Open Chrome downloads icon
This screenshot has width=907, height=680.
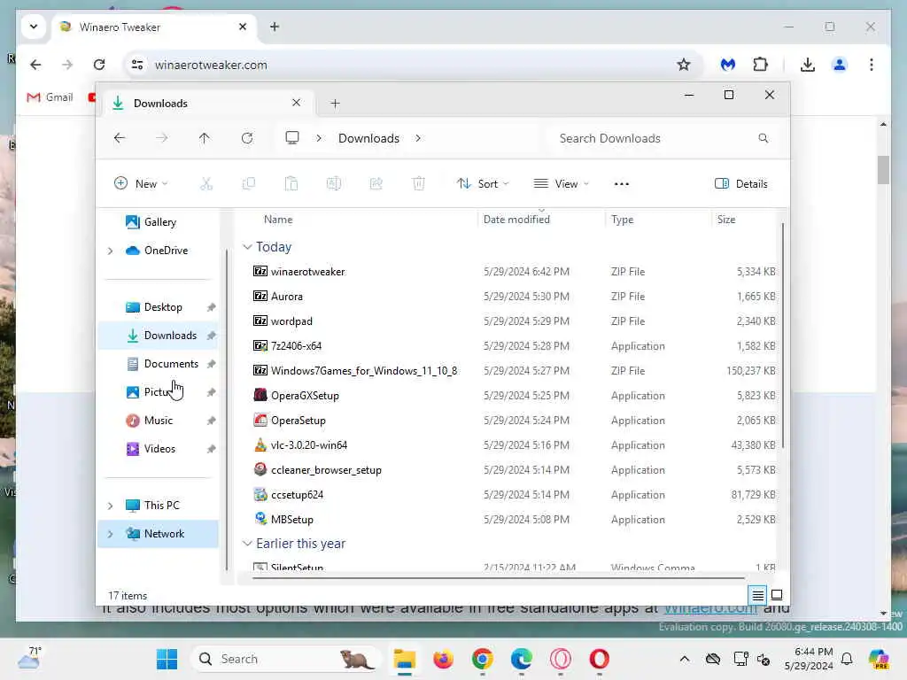[808, 65]
